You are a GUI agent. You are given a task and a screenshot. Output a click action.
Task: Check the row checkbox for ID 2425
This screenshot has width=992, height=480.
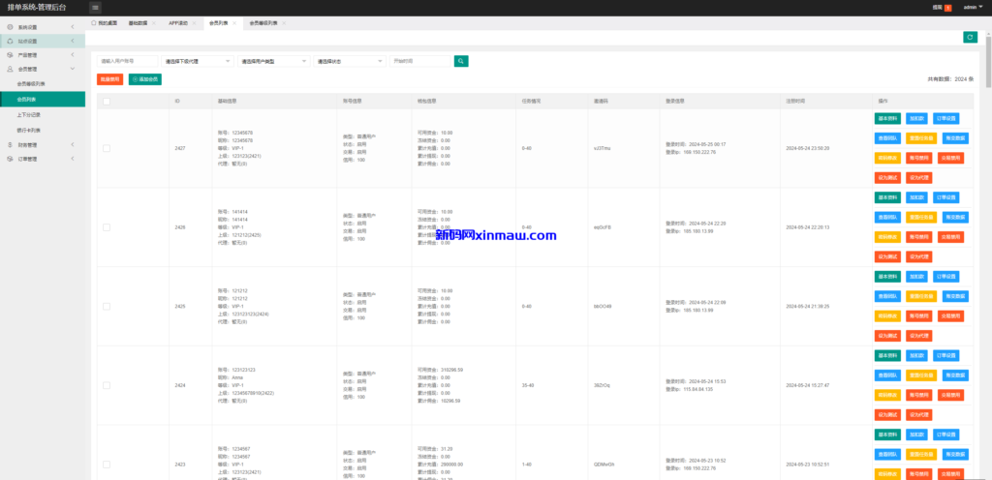107,306
